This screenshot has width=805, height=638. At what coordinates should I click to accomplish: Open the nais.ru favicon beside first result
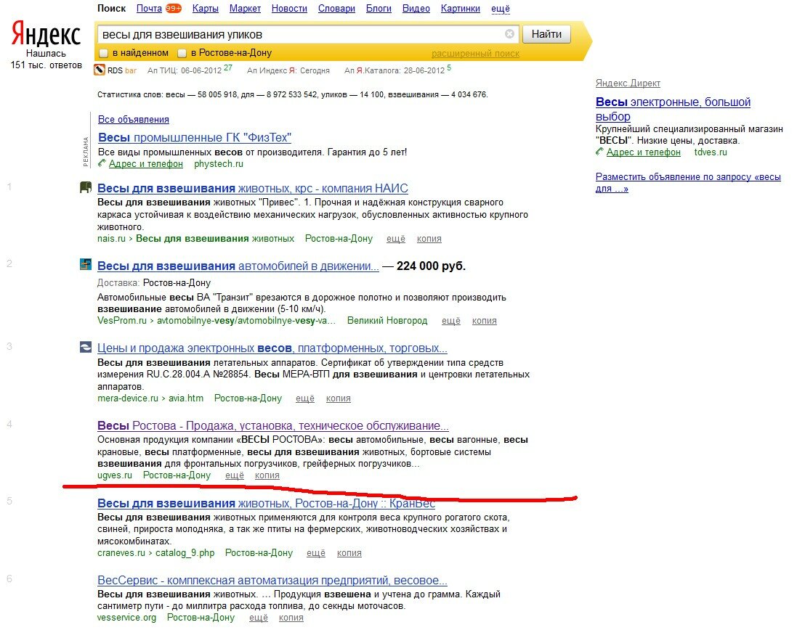point(86,188)
